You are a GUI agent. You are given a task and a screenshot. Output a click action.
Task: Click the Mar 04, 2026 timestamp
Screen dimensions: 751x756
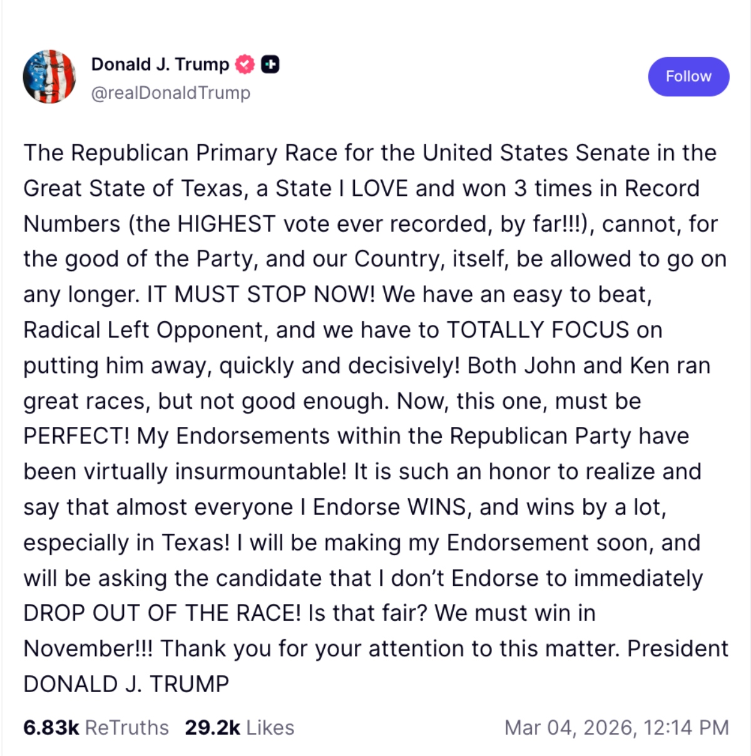[x=616, y=727]
